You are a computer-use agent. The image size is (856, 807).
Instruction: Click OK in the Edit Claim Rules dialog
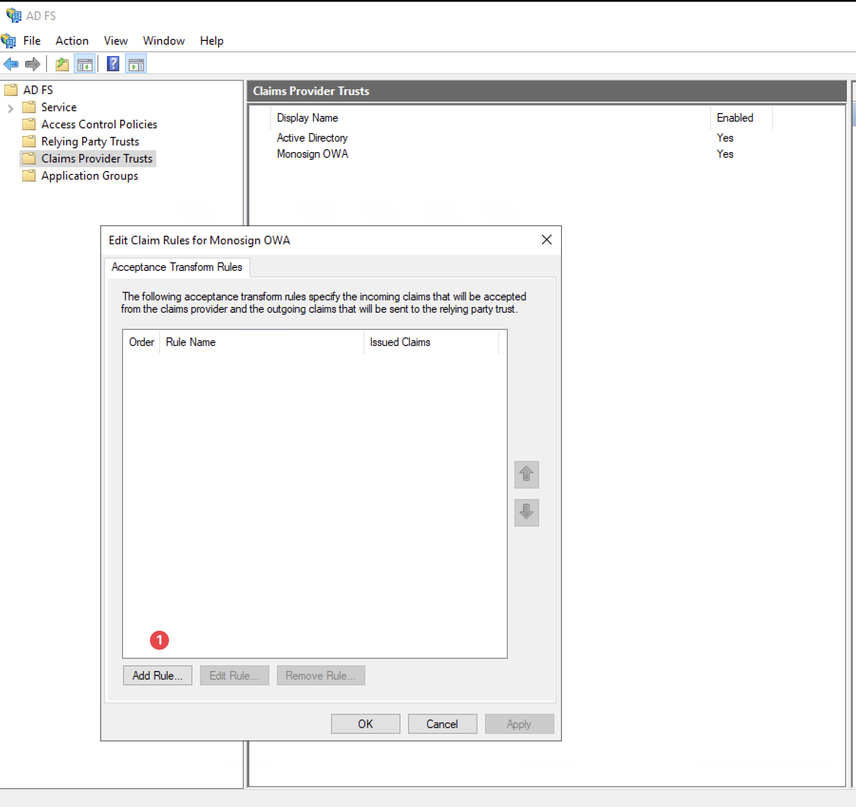coord(365,723)
